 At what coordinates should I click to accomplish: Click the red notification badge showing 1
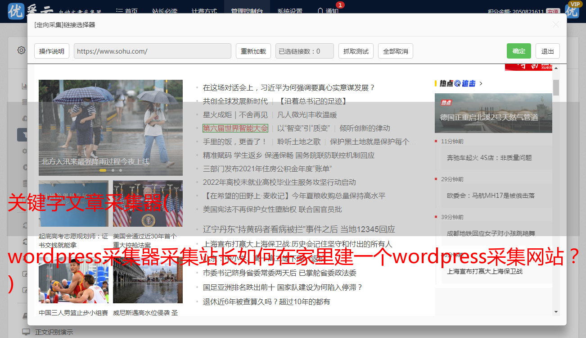pyautogui.click(x=340, y=5)
